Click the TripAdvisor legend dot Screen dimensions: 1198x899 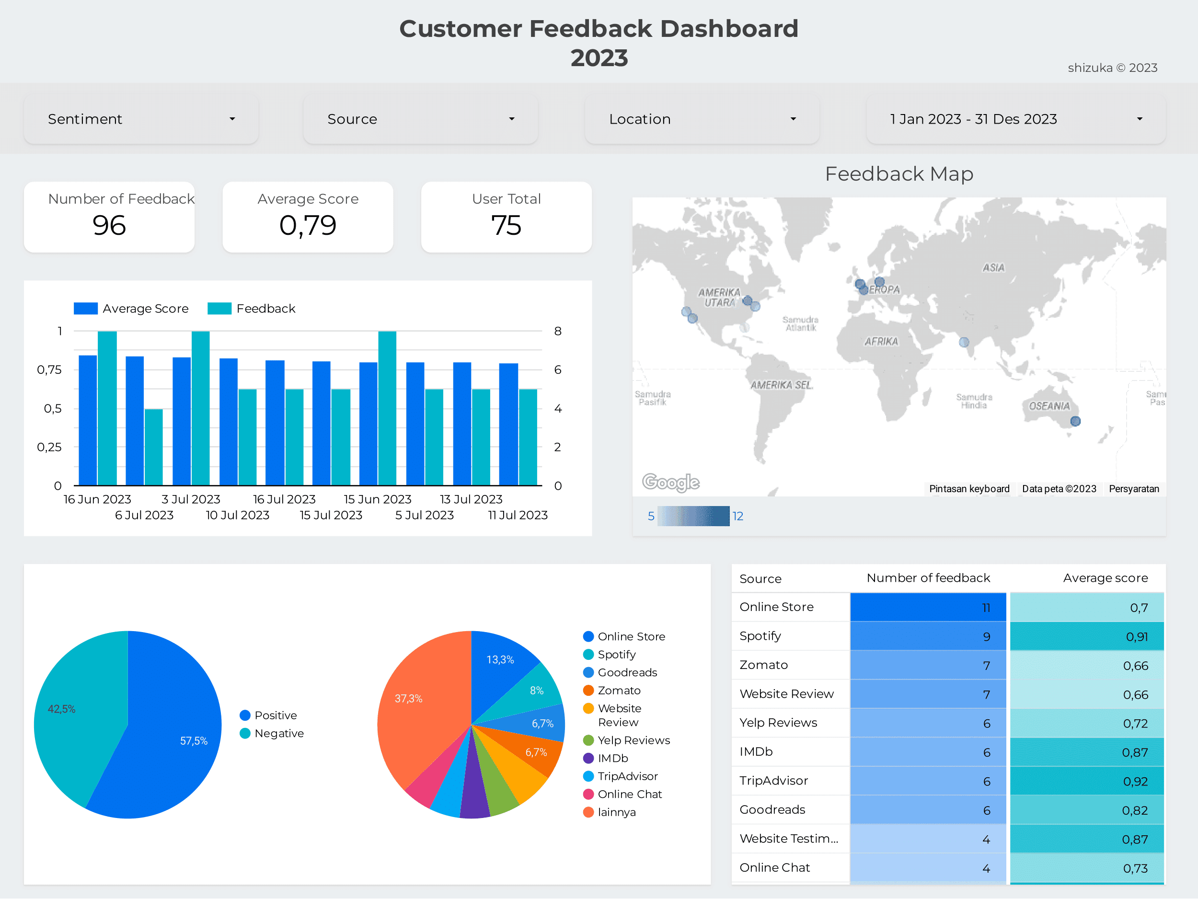pyautogui.click(x=588, y=776)
